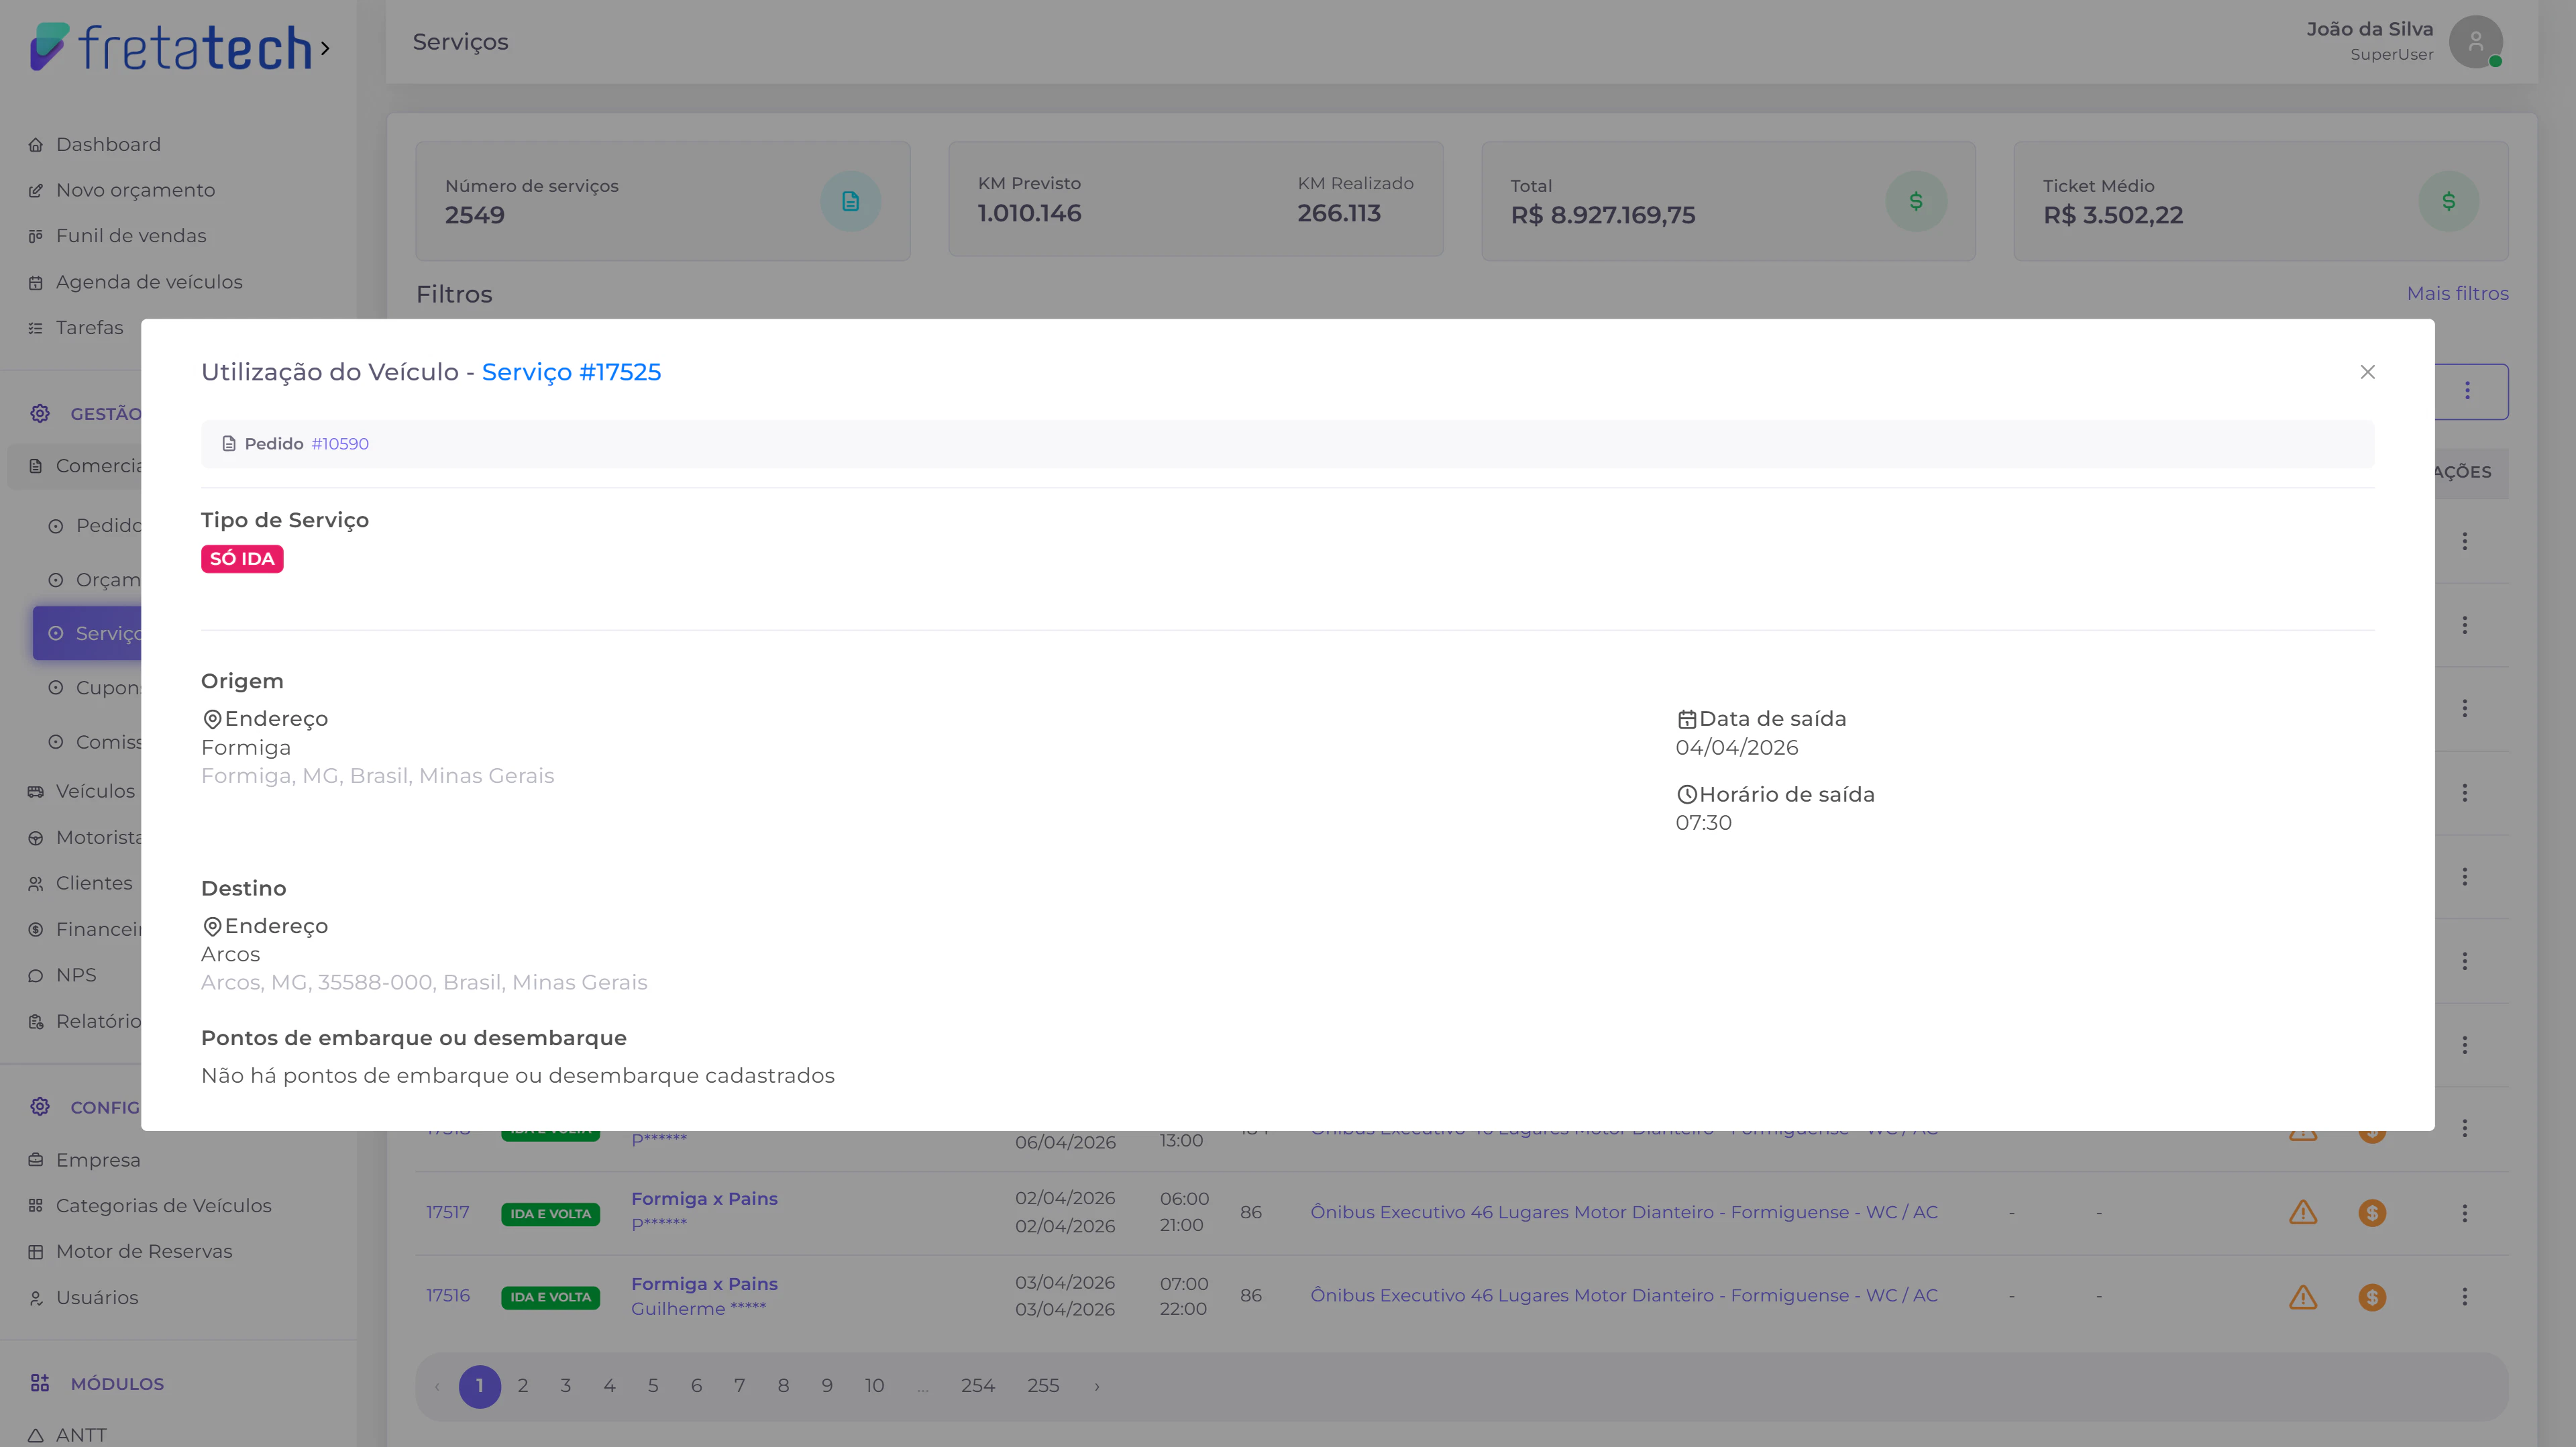Click warning triangle icon for service 17517
This screenshot has height=1447, width=2576.
(x=2302, y=1213)
